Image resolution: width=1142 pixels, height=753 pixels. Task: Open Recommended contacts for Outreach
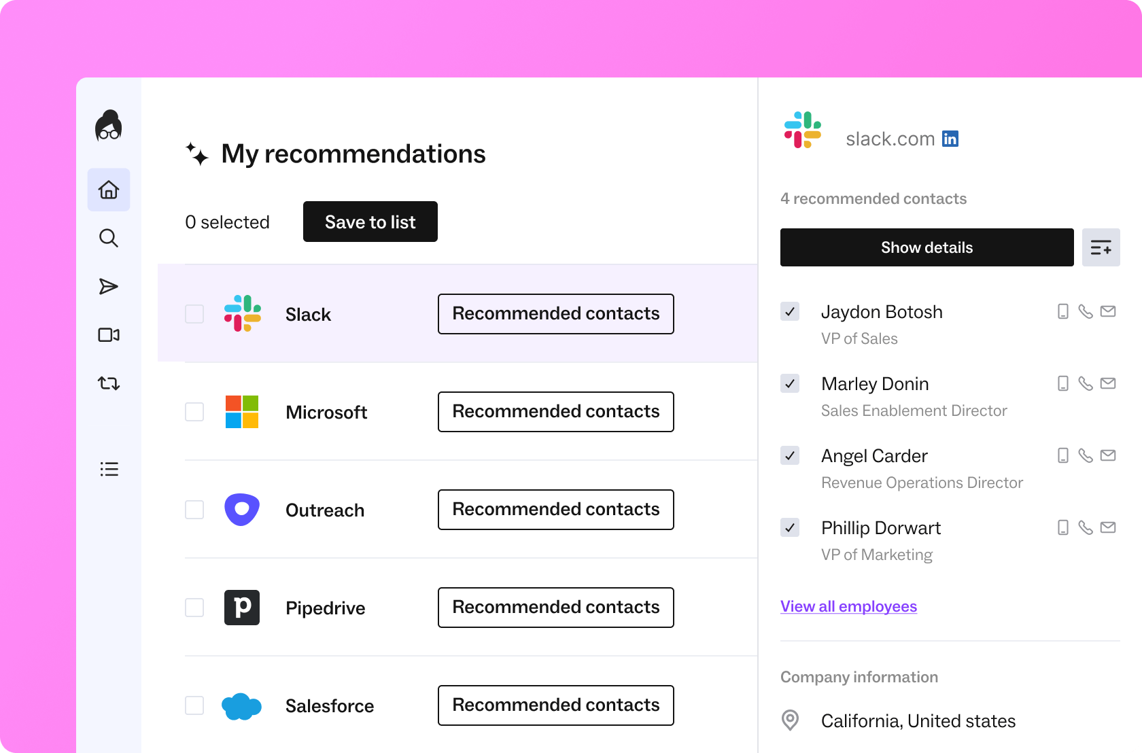(x=555, y=510)
